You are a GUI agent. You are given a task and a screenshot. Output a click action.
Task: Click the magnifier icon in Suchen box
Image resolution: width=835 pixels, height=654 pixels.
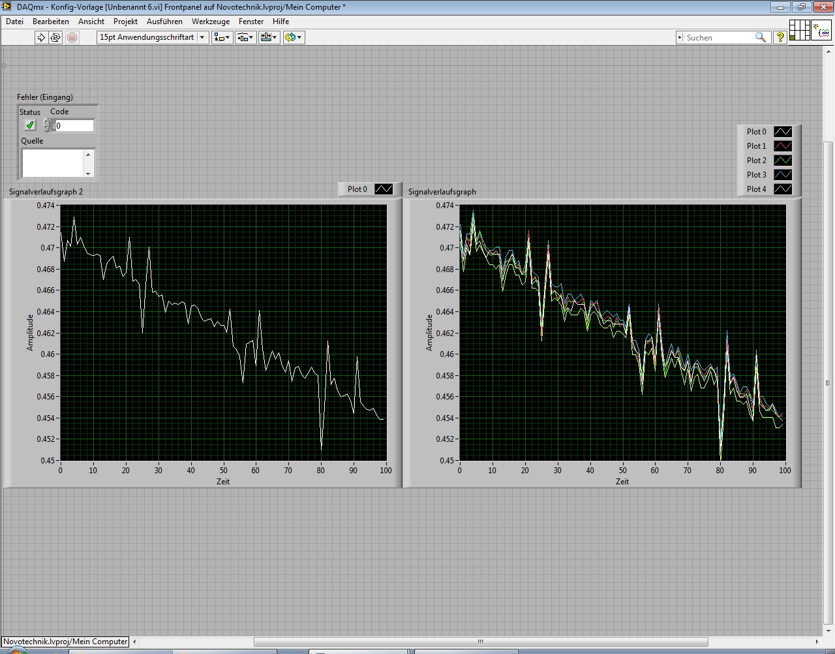tap(761, 37)
